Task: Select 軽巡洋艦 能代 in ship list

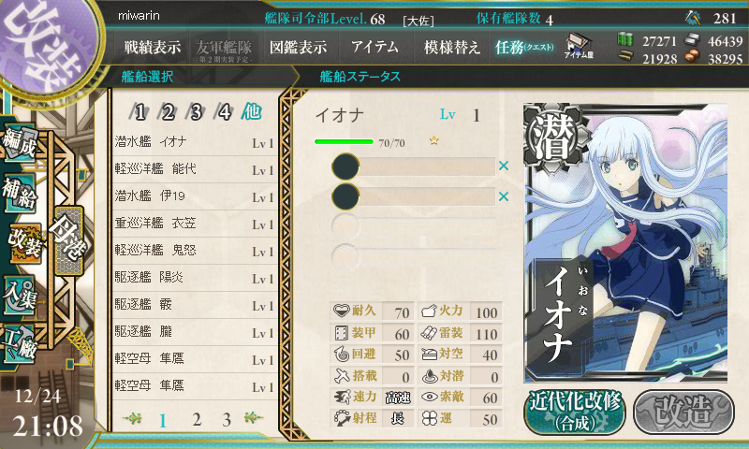Action: [194, 169]
